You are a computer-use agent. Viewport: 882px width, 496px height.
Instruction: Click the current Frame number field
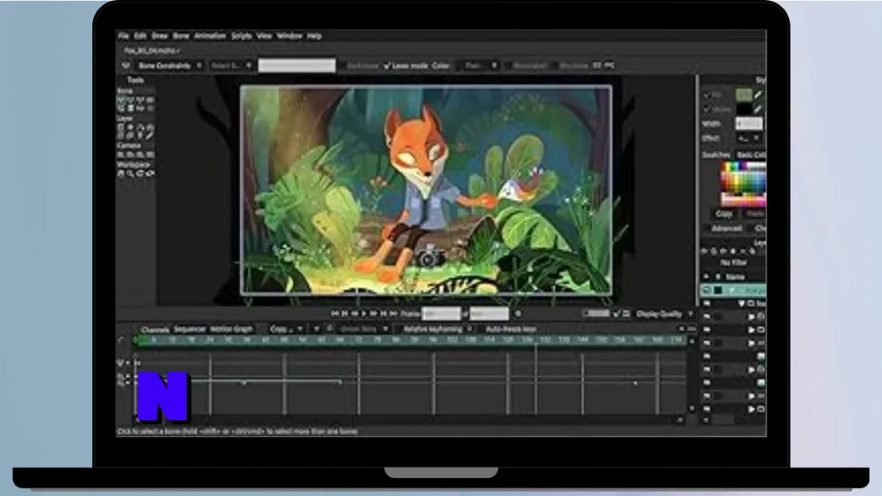click(442, 313)
